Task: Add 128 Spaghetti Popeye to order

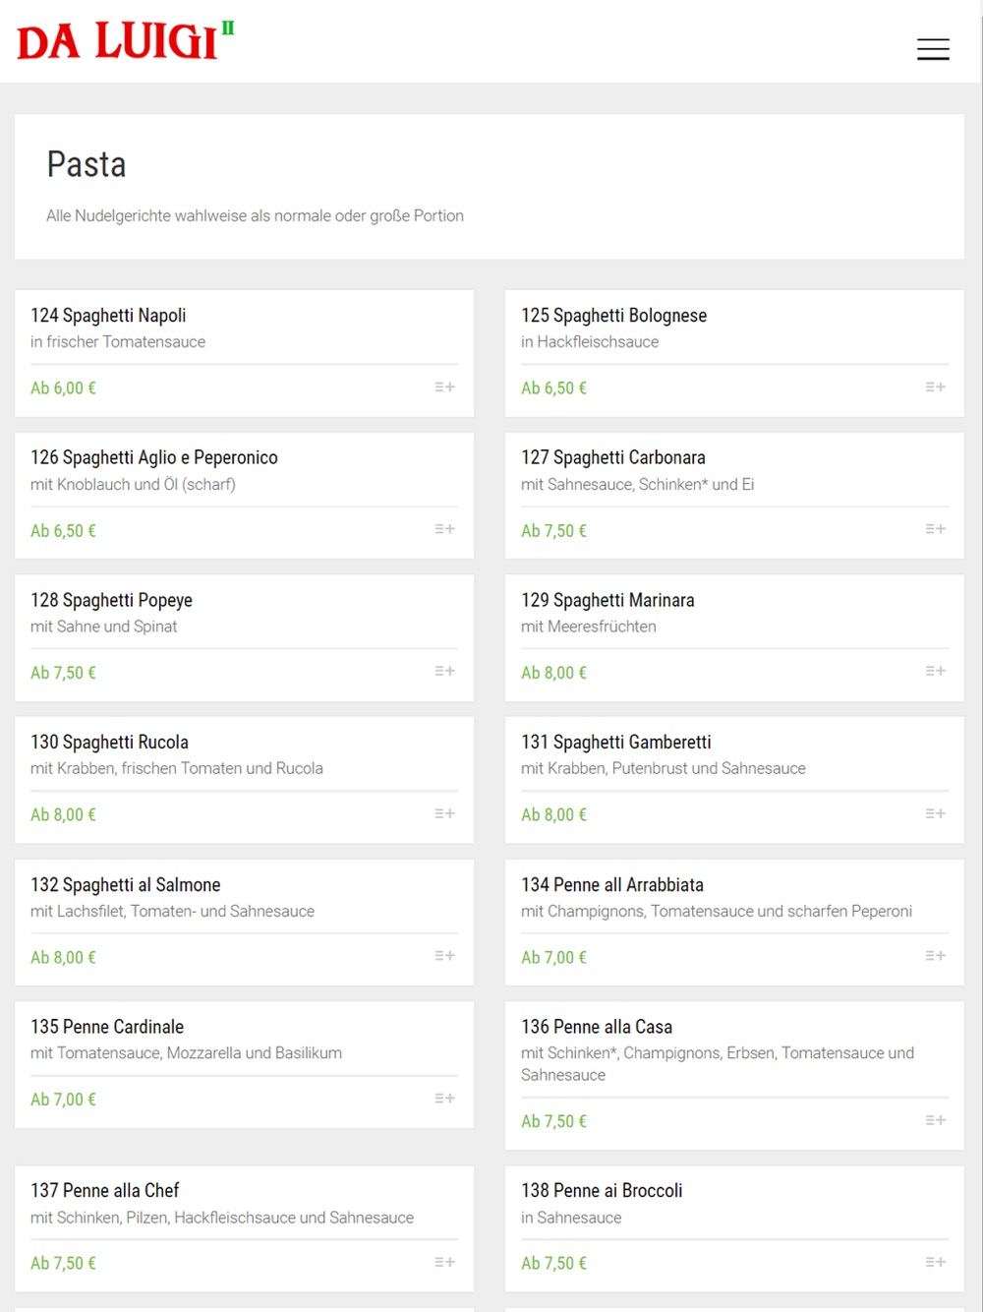Action: (x=444, y=672)
